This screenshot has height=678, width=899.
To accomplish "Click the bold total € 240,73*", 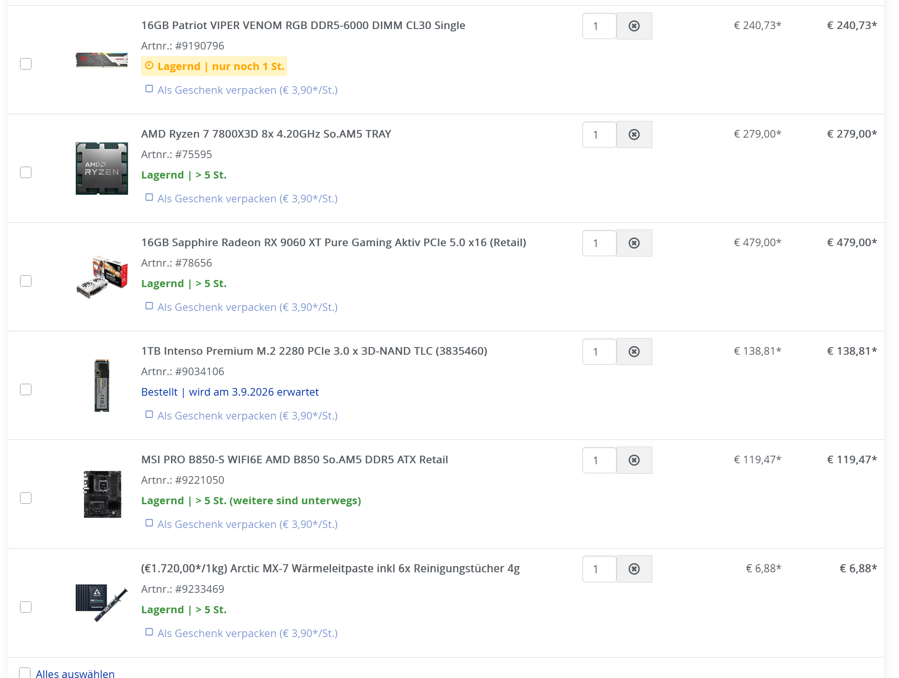I will [852, 25].
